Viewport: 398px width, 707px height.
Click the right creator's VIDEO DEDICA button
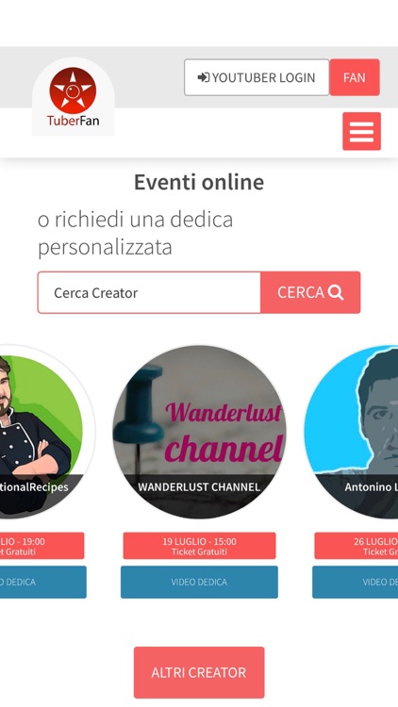tap(356, 583)
